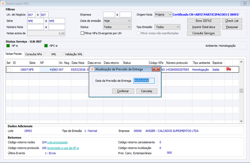Open the Data de emissão dropdown
Viewport: 250px width, 163px height.
point(117,21)
